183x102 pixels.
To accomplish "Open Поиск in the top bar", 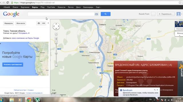I will (15, 7).
